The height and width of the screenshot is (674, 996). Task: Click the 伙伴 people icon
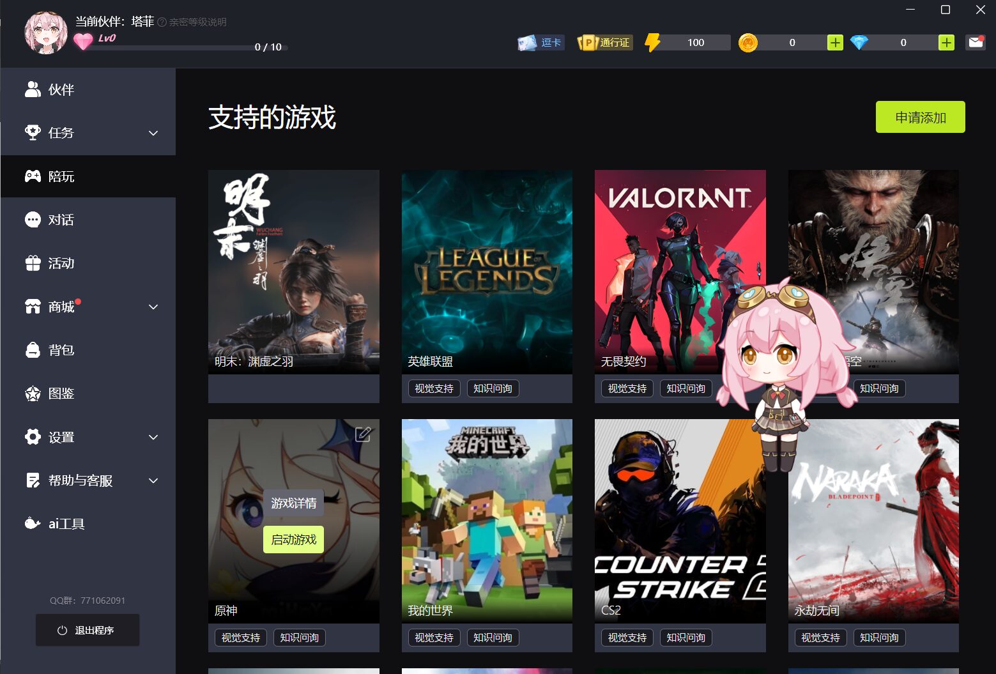(33, 89)
